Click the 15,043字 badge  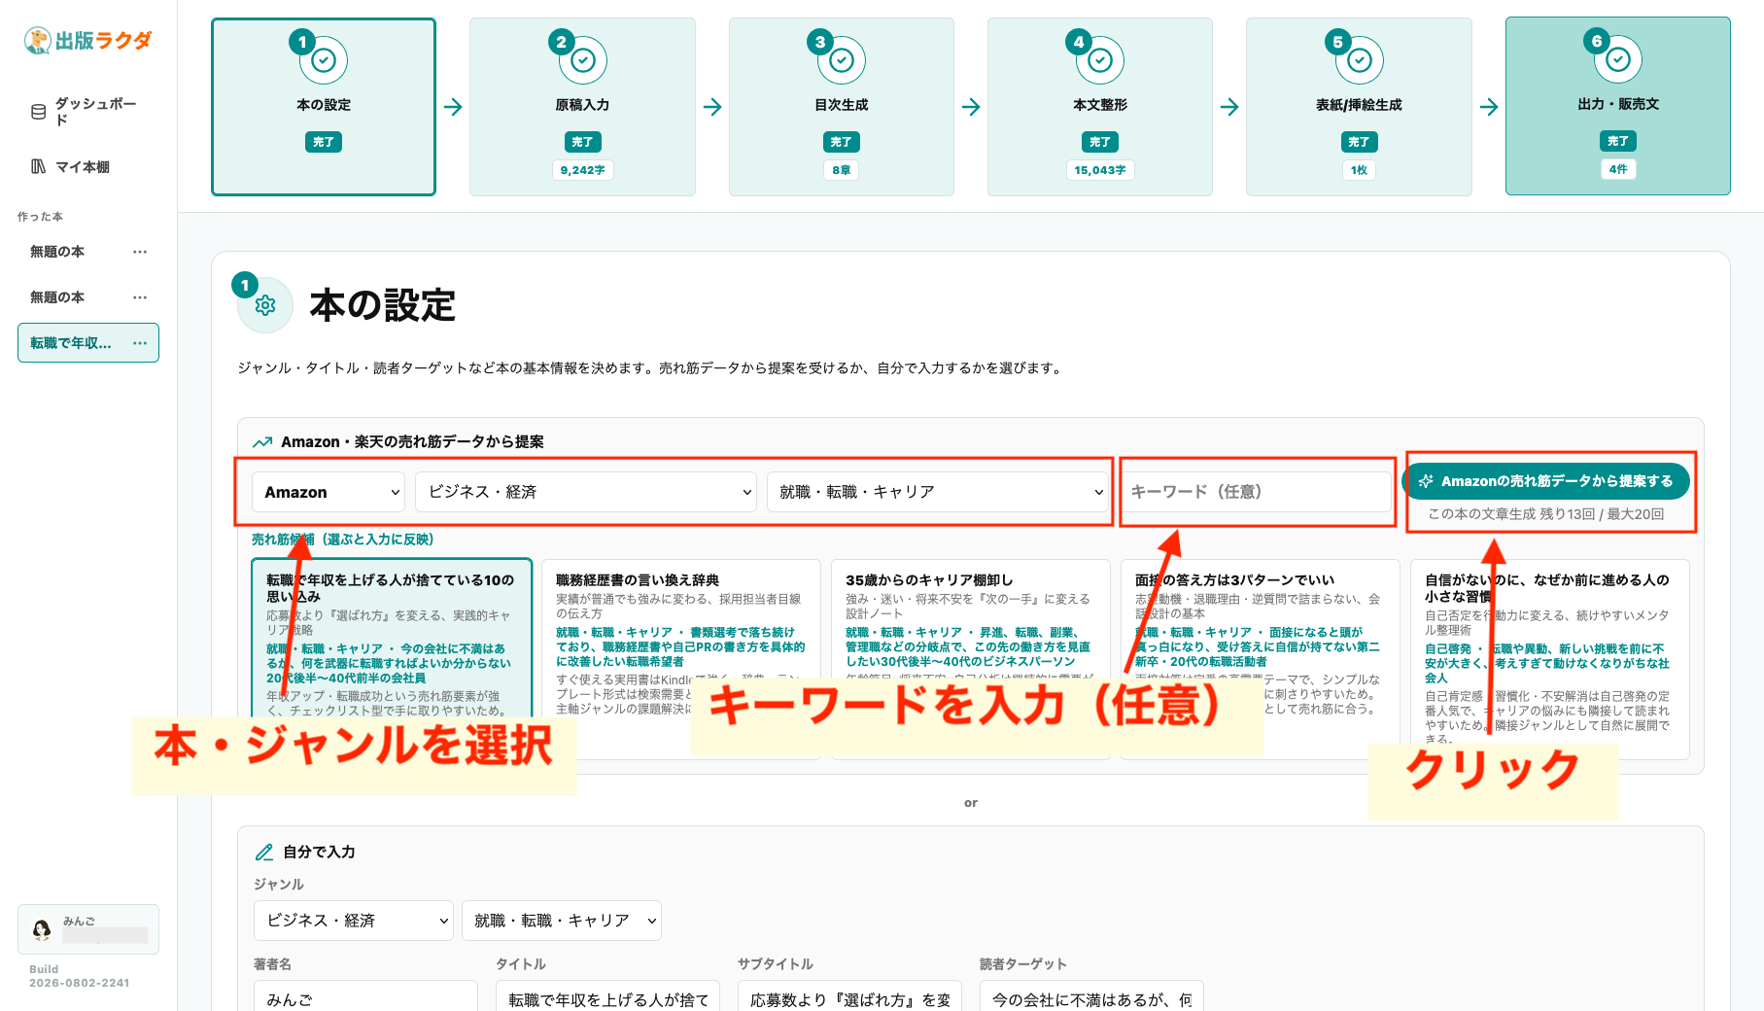tap(1100, 170)
